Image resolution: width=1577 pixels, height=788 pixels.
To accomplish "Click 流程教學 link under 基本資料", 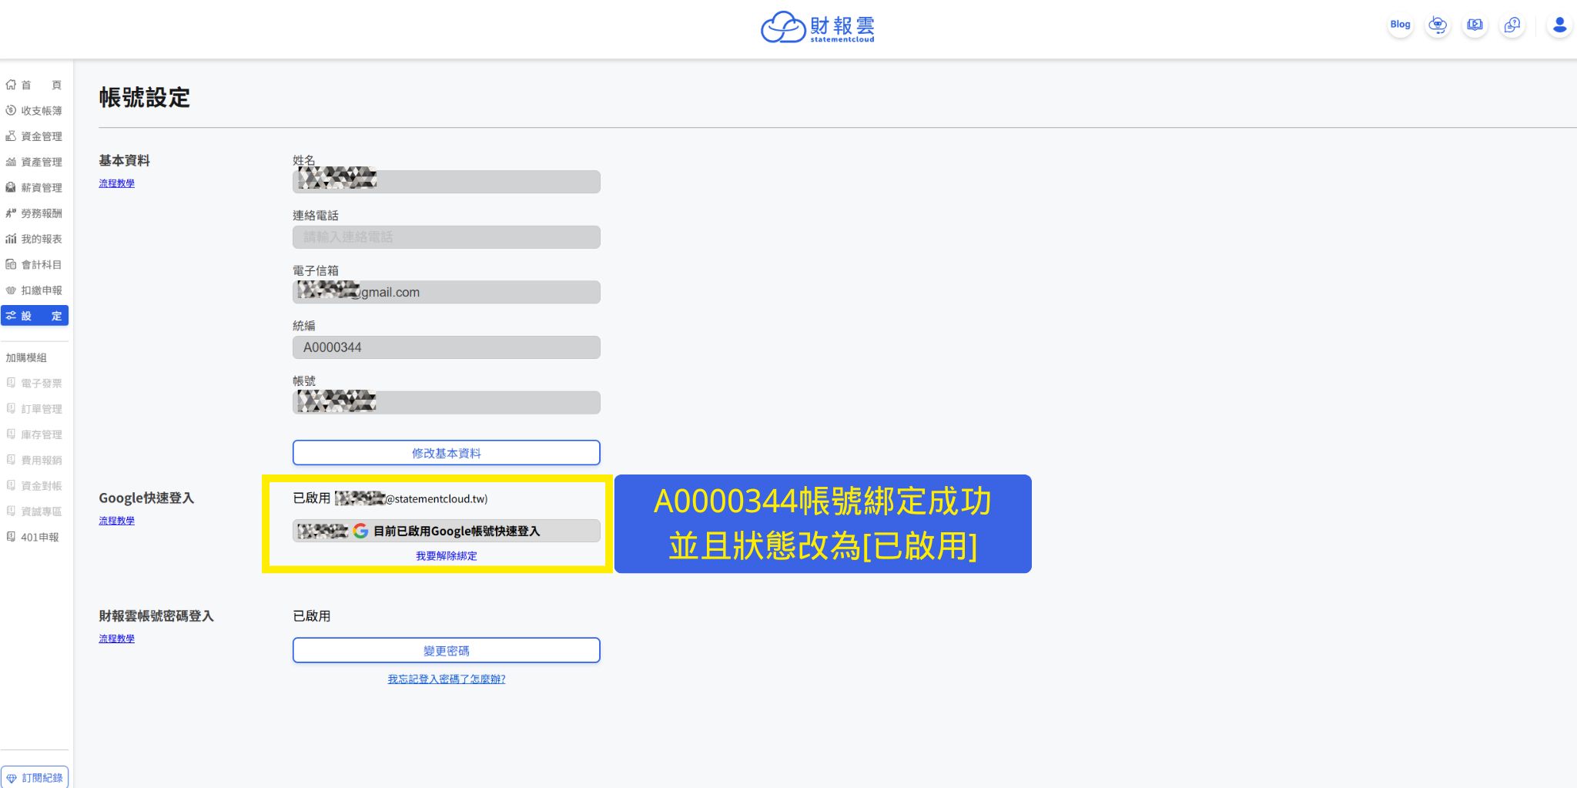I will (116, 183).
